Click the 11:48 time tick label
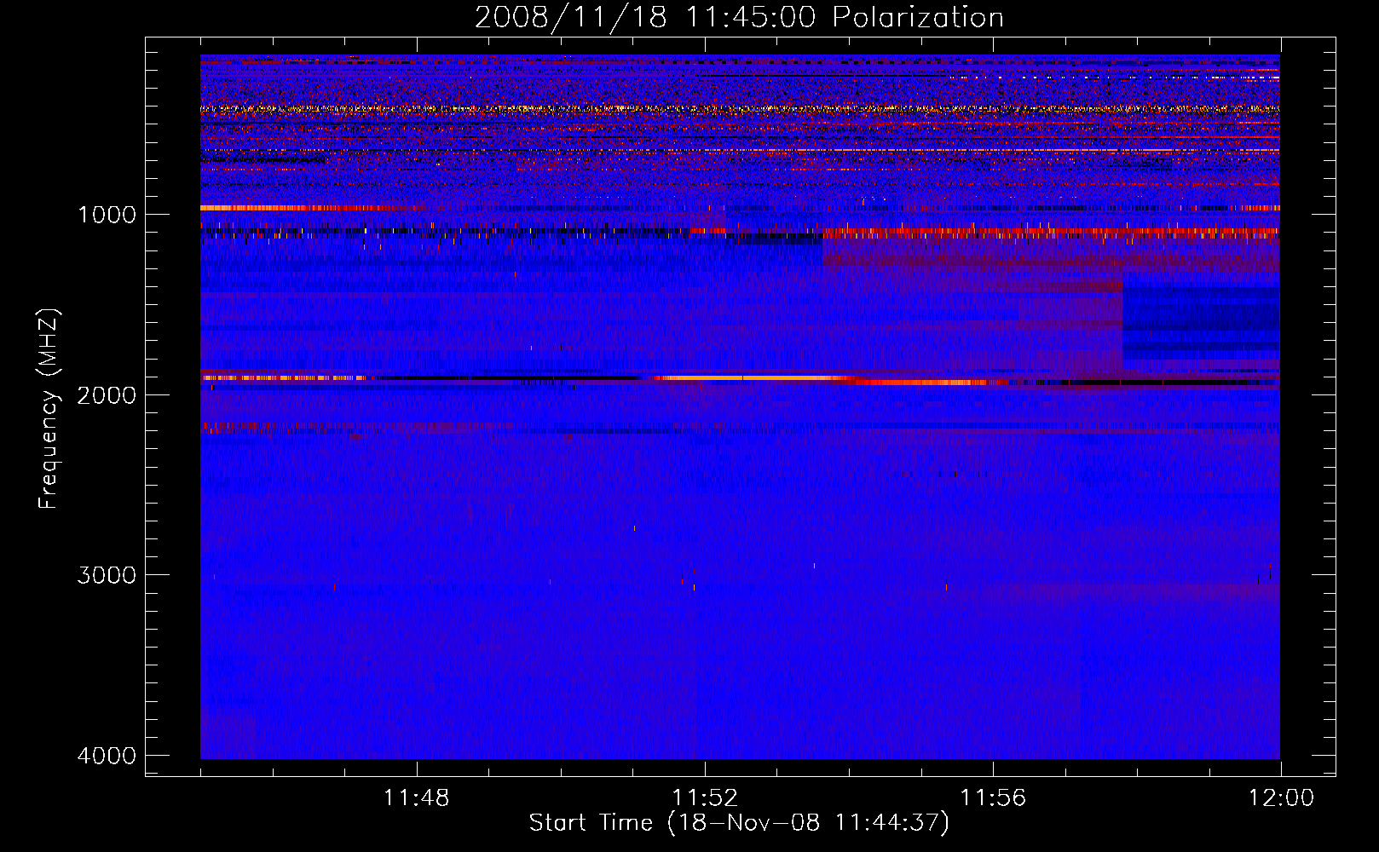The width and height of the screenshot is (1379, 852). pos(417,798)
